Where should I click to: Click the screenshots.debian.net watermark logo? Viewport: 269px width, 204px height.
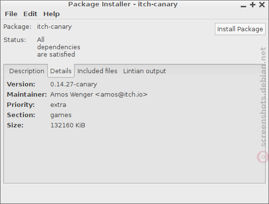[263, 157]
